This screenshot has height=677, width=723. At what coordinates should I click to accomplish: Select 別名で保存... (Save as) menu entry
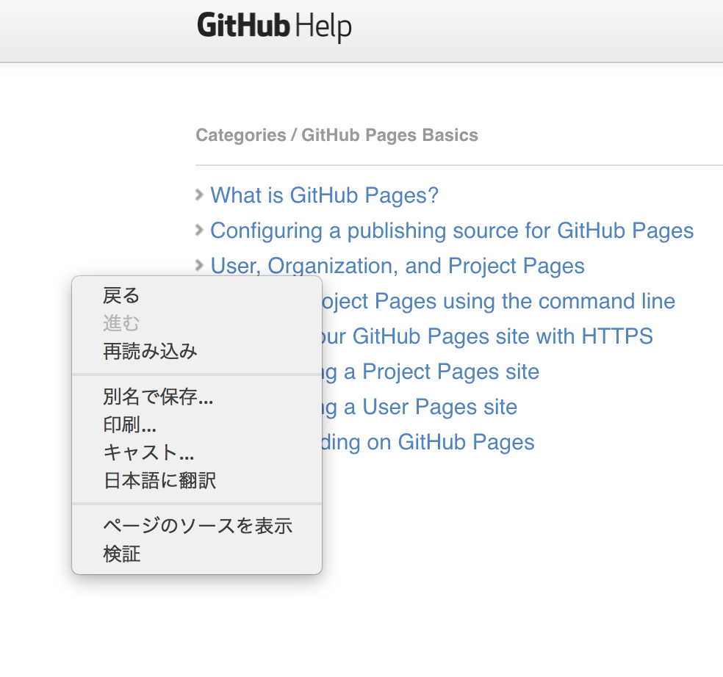[197, 397]
